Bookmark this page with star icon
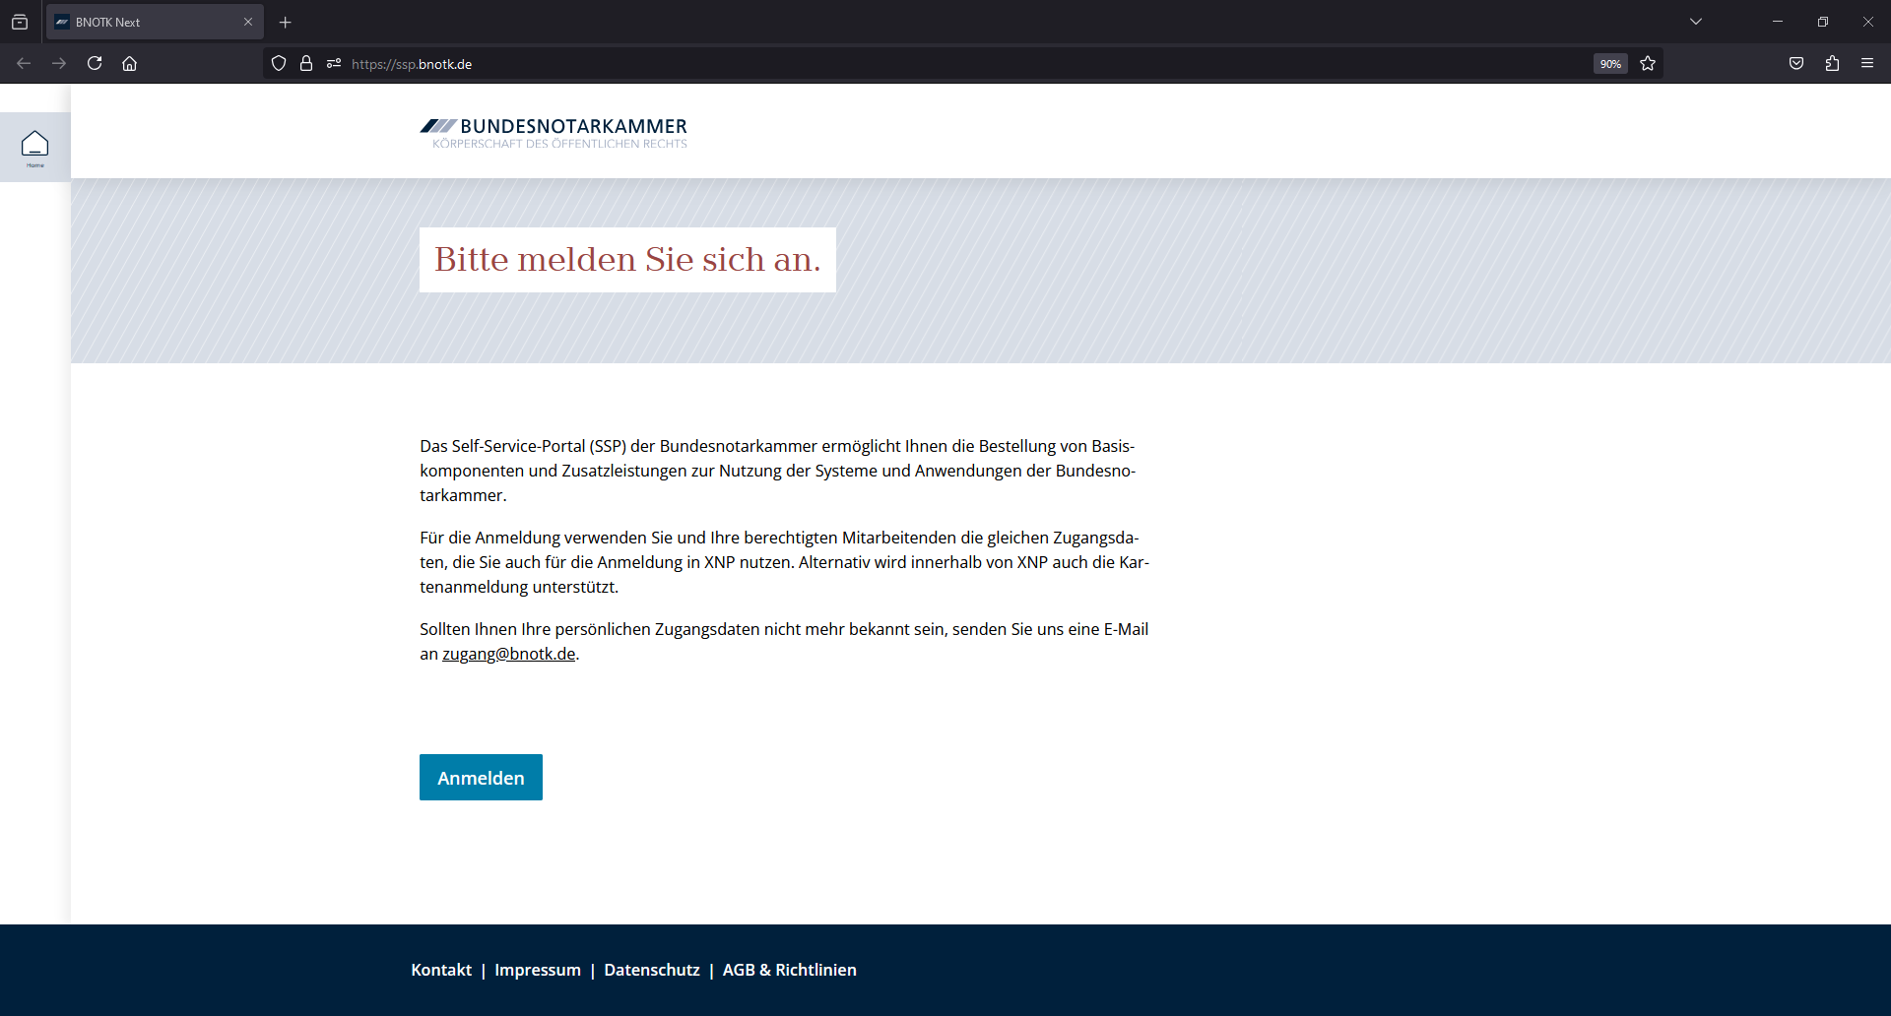Screen dimensions: 1891x1016 [x=1648, y=64]
